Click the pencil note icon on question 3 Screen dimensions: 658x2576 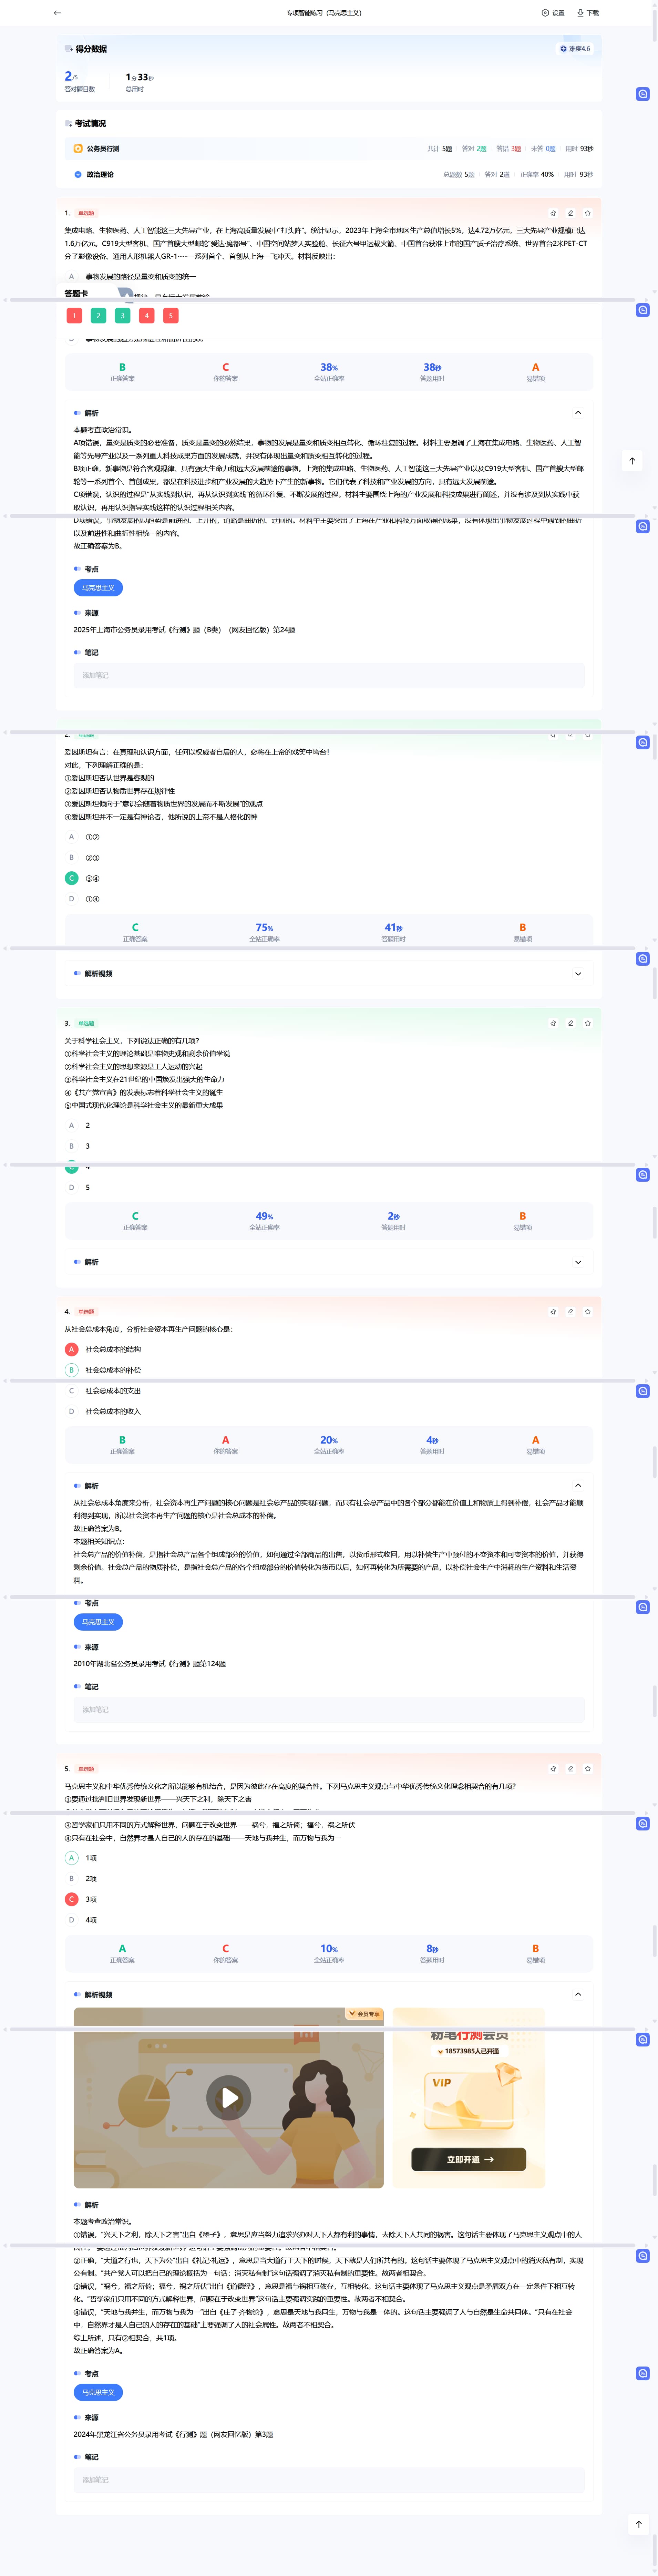tap(570, 1023)
